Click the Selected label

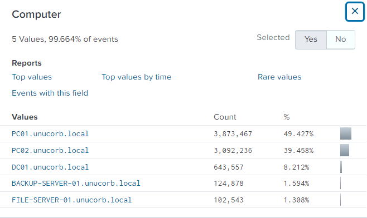pyautogui.click(x=273, y=38)
